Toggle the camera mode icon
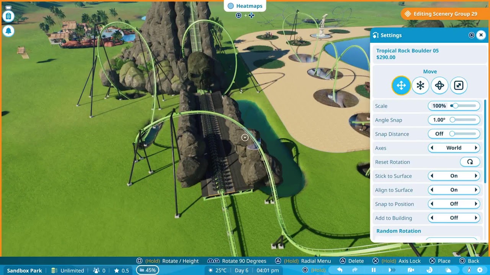Image resolution: width=490 pixels, height=275 pixels. tap(411, 270)
